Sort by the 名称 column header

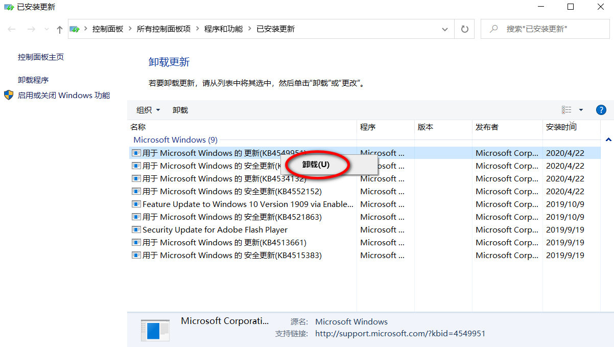(x=242, y=127)
